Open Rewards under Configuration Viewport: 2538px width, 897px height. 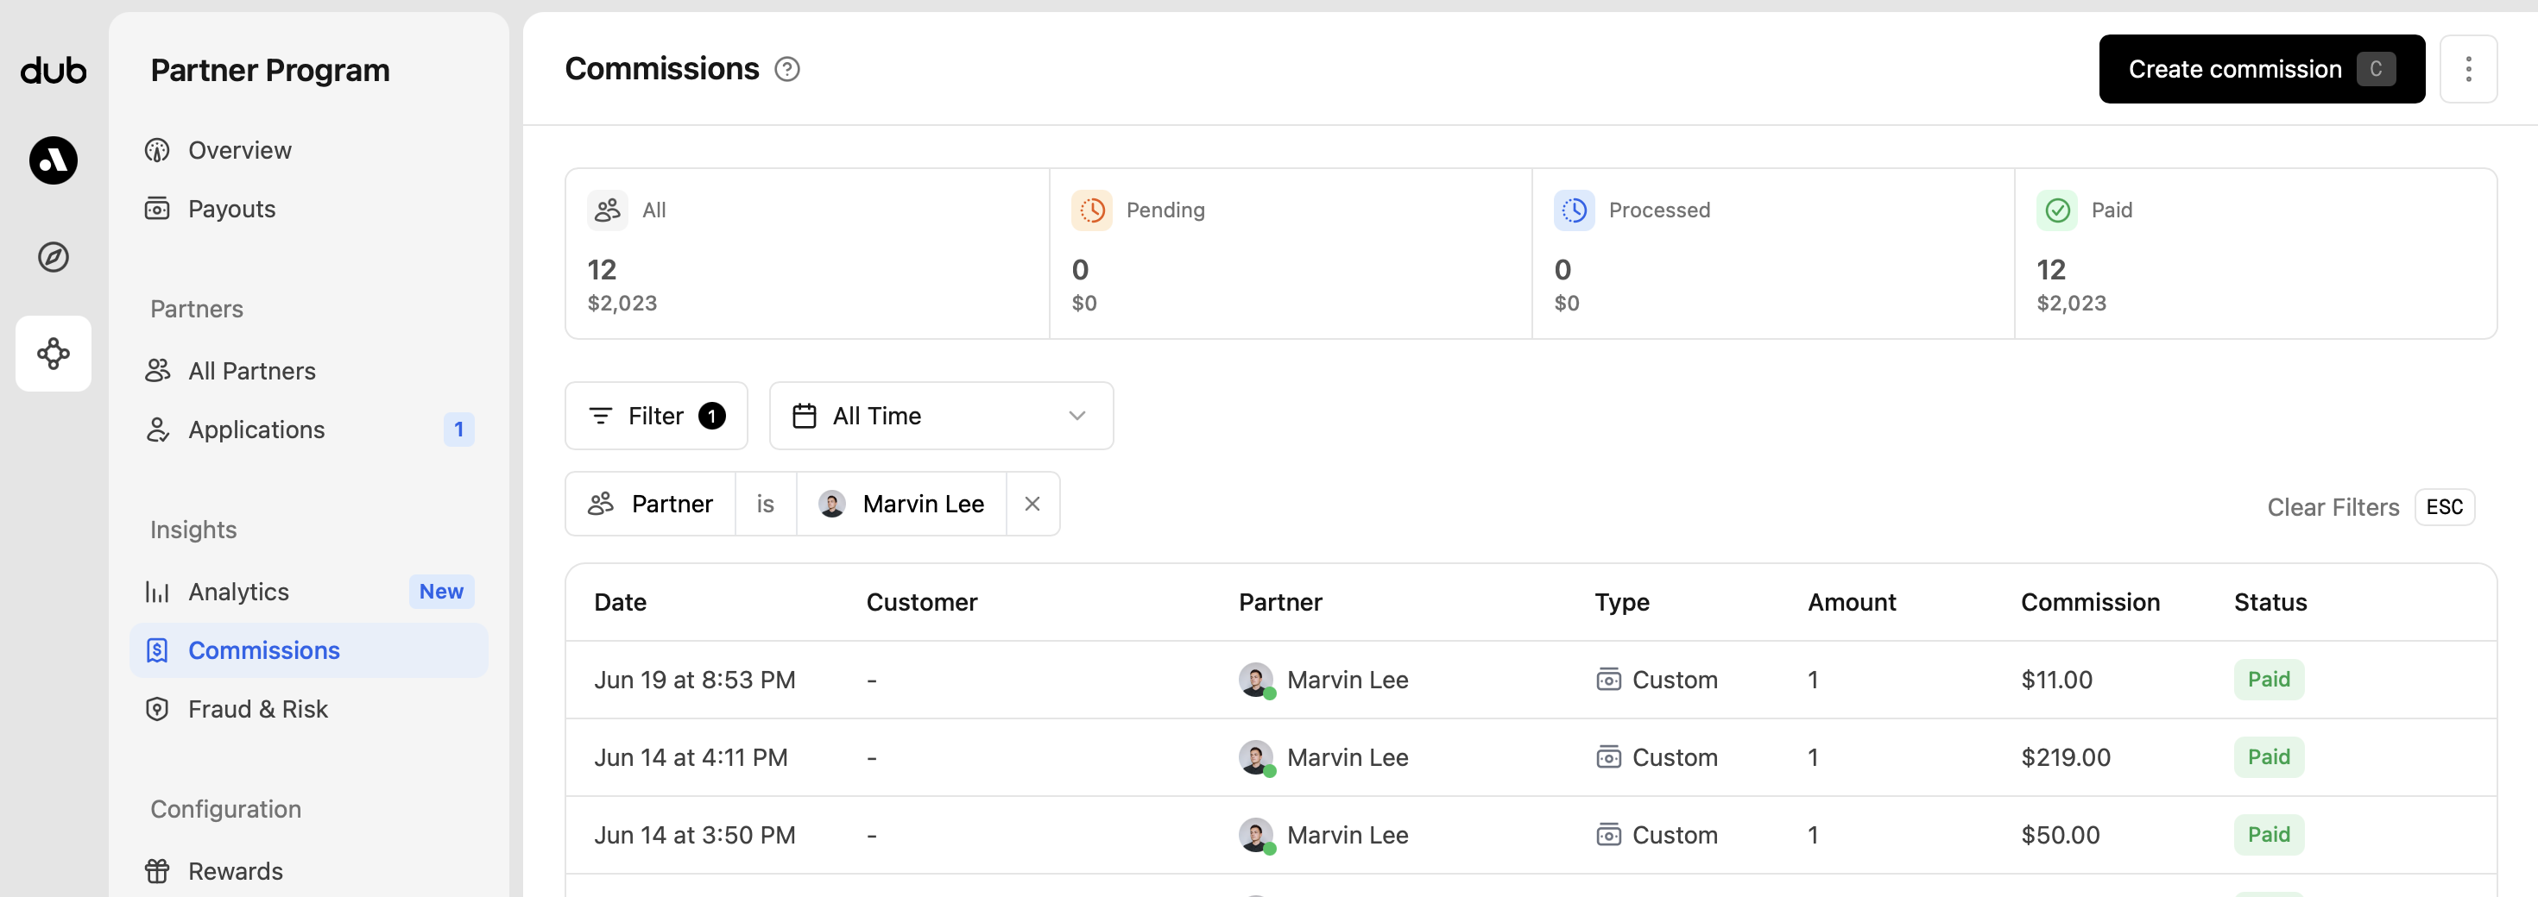(308, 870)
